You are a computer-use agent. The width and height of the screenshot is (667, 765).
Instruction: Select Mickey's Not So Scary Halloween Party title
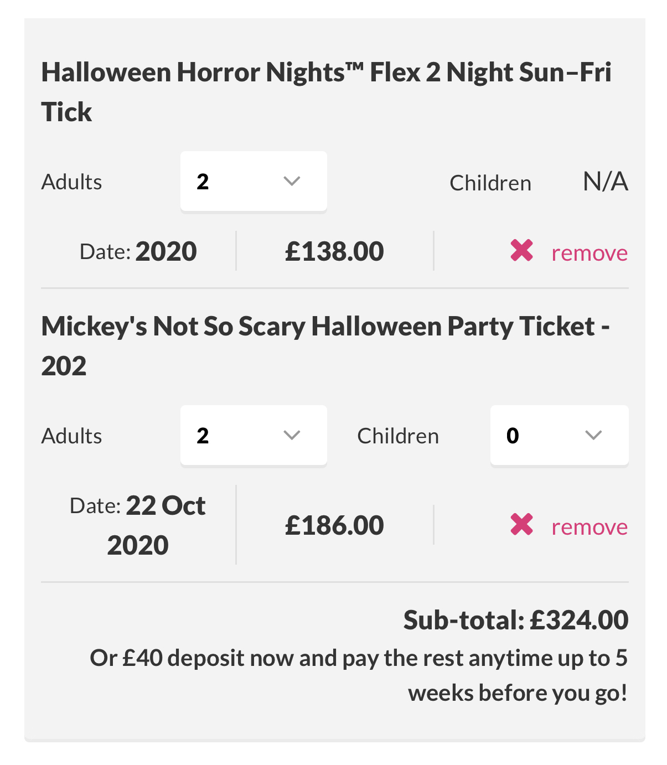pos(325,346)
